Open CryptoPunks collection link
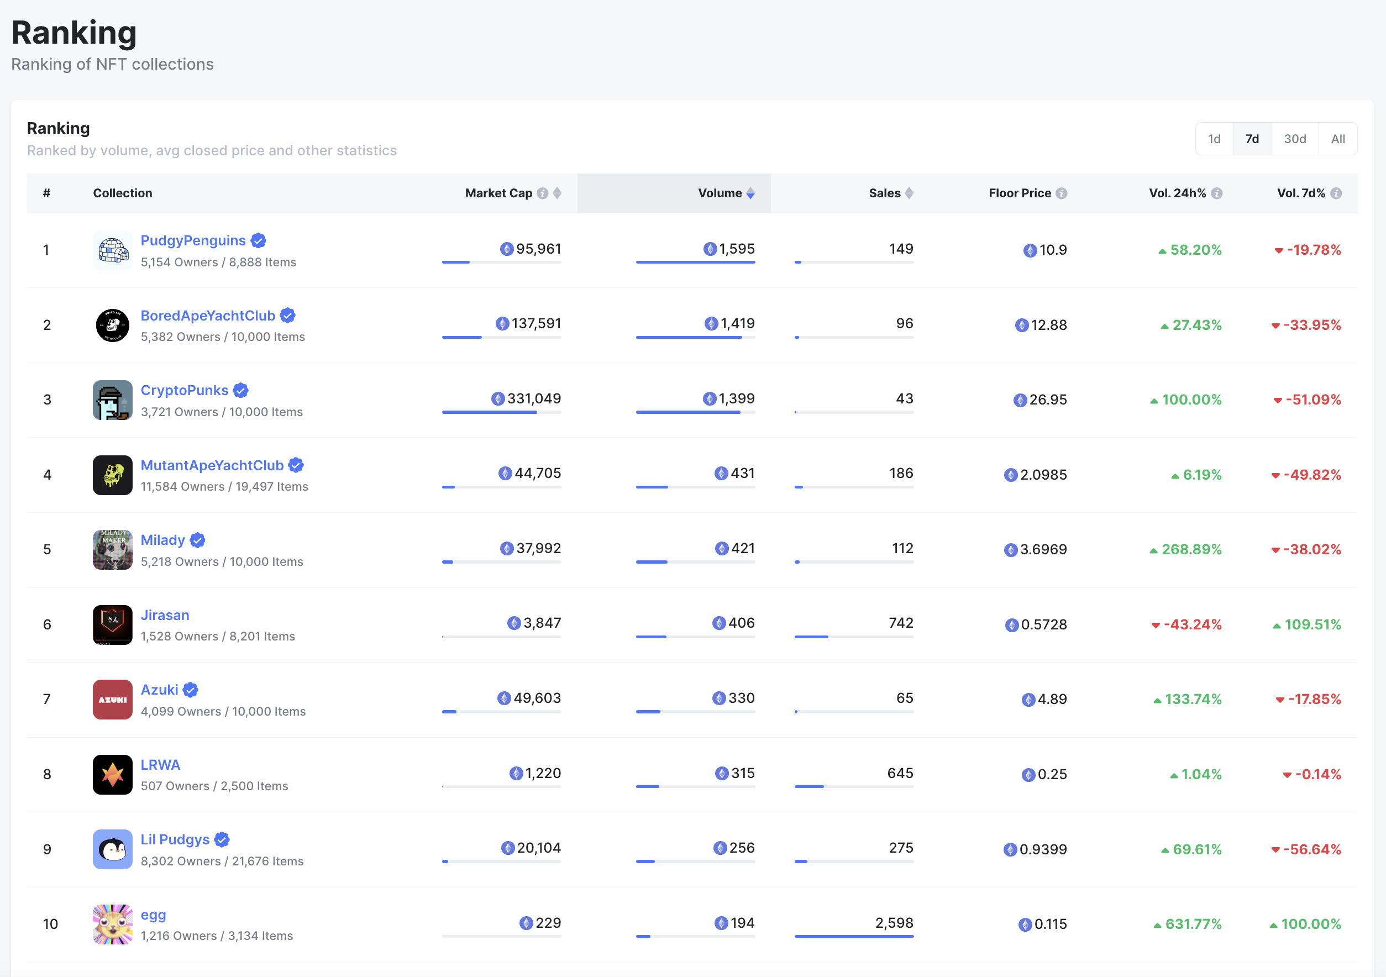This screenshot has height=977, width=1386. 184,391
